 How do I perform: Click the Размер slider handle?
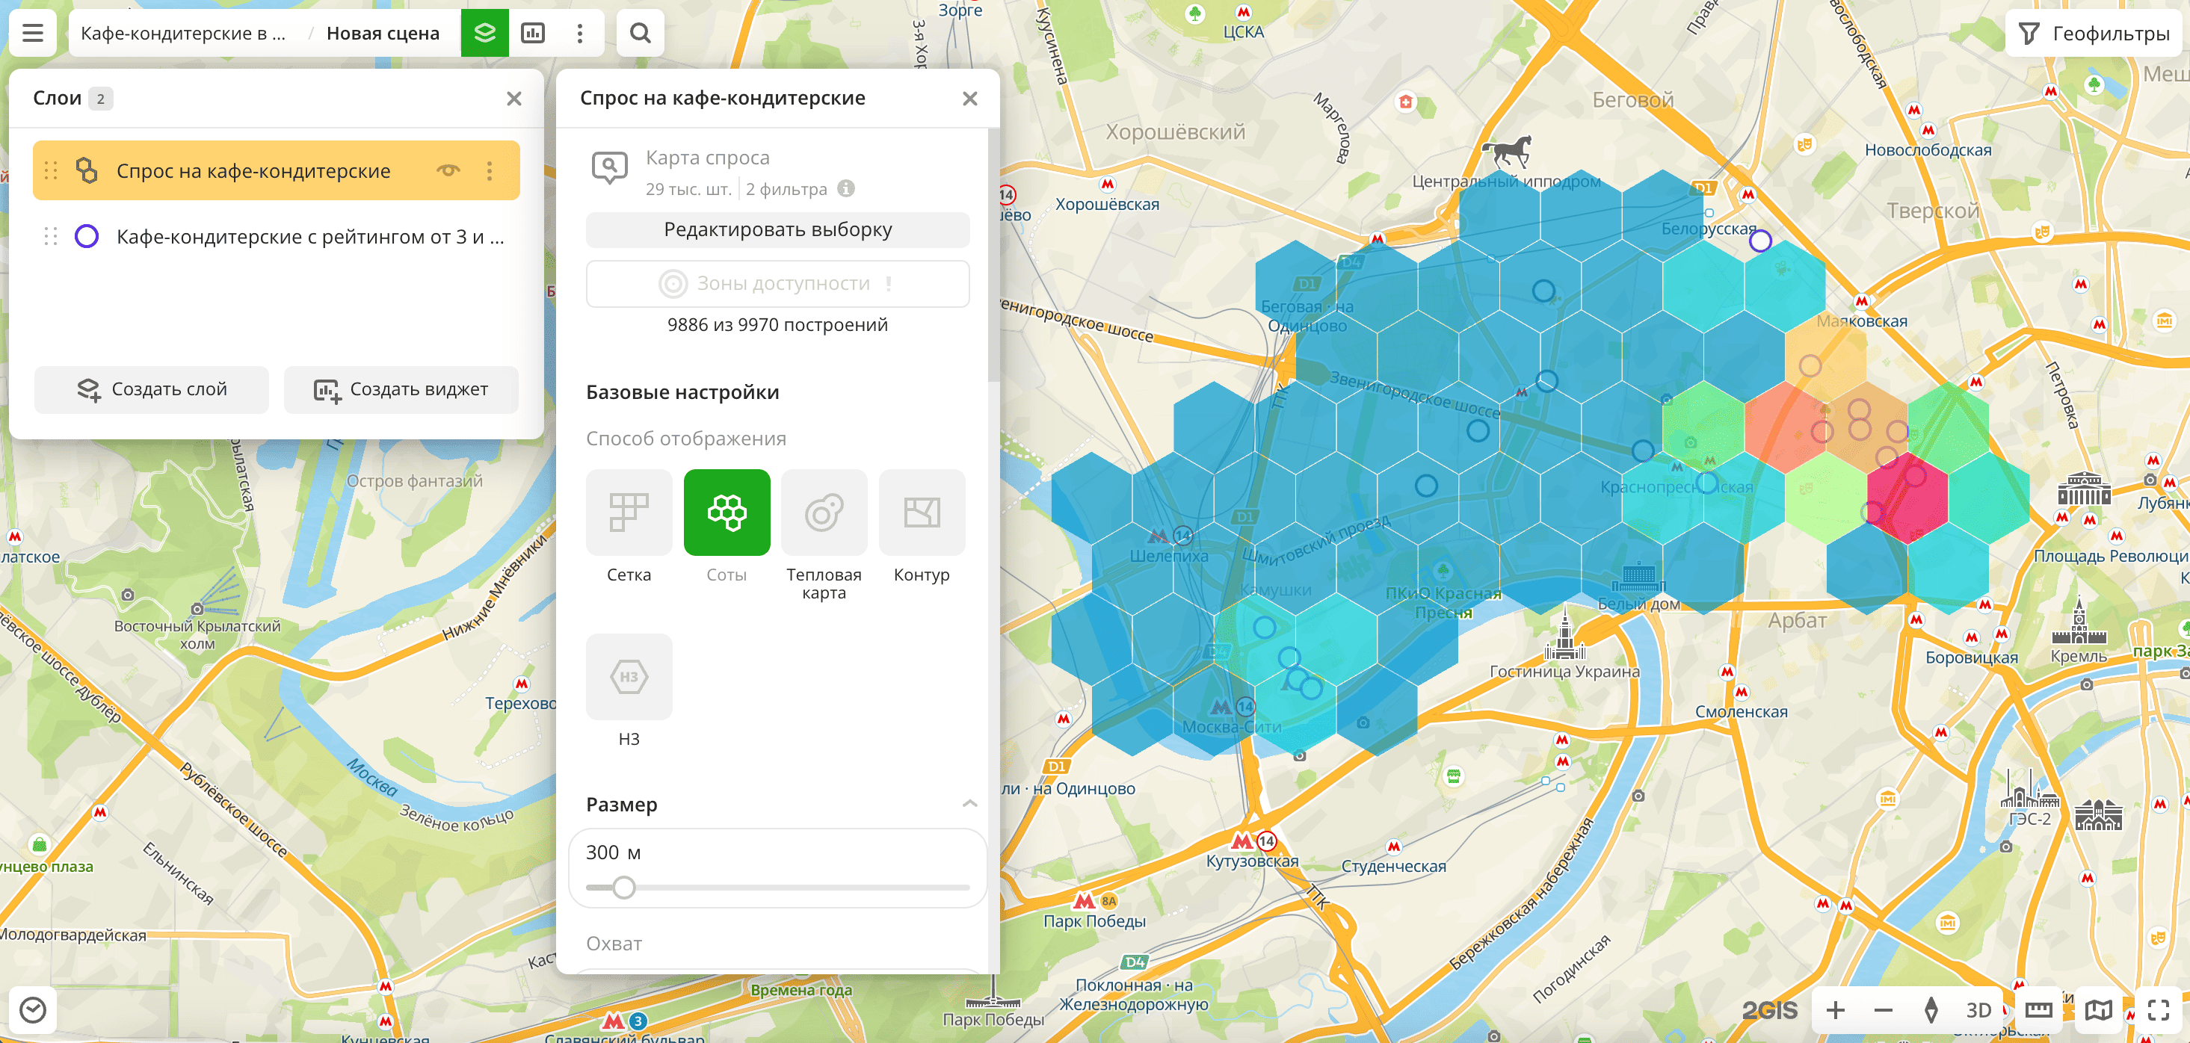tap(624, 888)
